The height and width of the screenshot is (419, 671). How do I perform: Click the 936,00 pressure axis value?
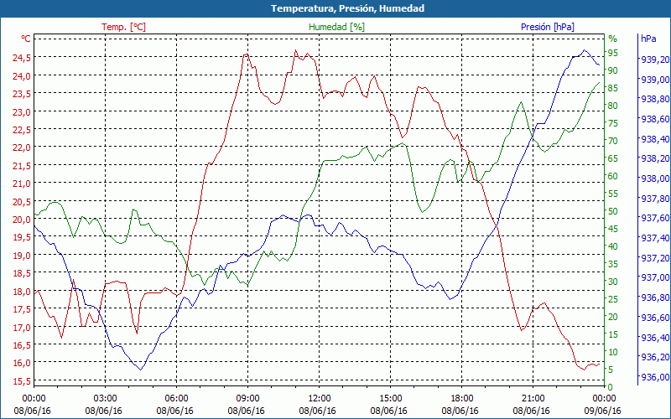pos(655,377)
